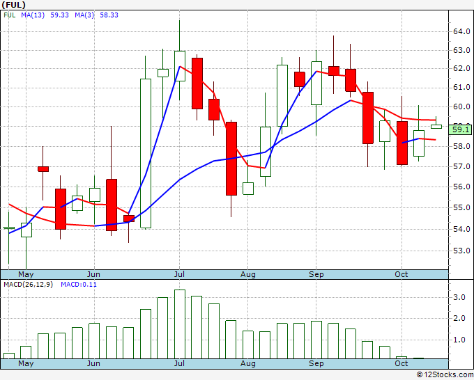This screenshot has height=380, width=474.
Task: Click Oct on the MACD panel axis
Action: [x=401, y=363]
